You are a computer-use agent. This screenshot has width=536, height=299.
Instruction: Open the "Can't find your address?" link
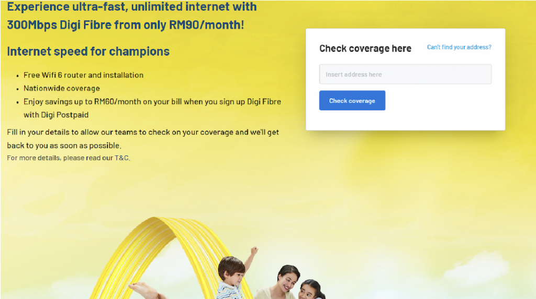(459, 47)
